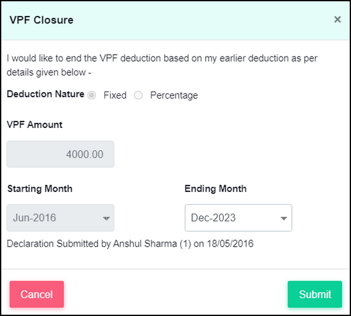Click the Deduction Nature label

(x=45, y=94)
